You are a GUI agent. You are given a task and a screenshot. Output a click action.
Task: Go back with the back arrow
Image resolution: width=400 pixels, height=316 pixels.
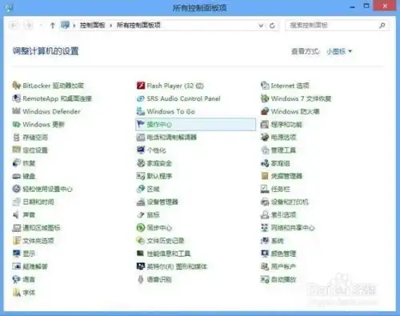click(x=14, y=26)
